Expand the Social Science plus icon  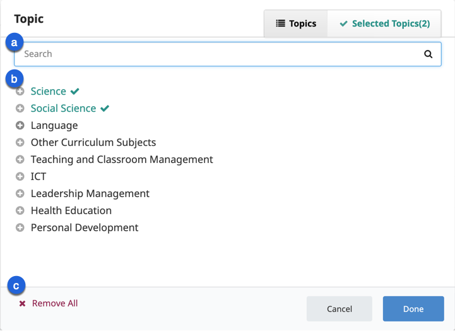tap(20, 109)
